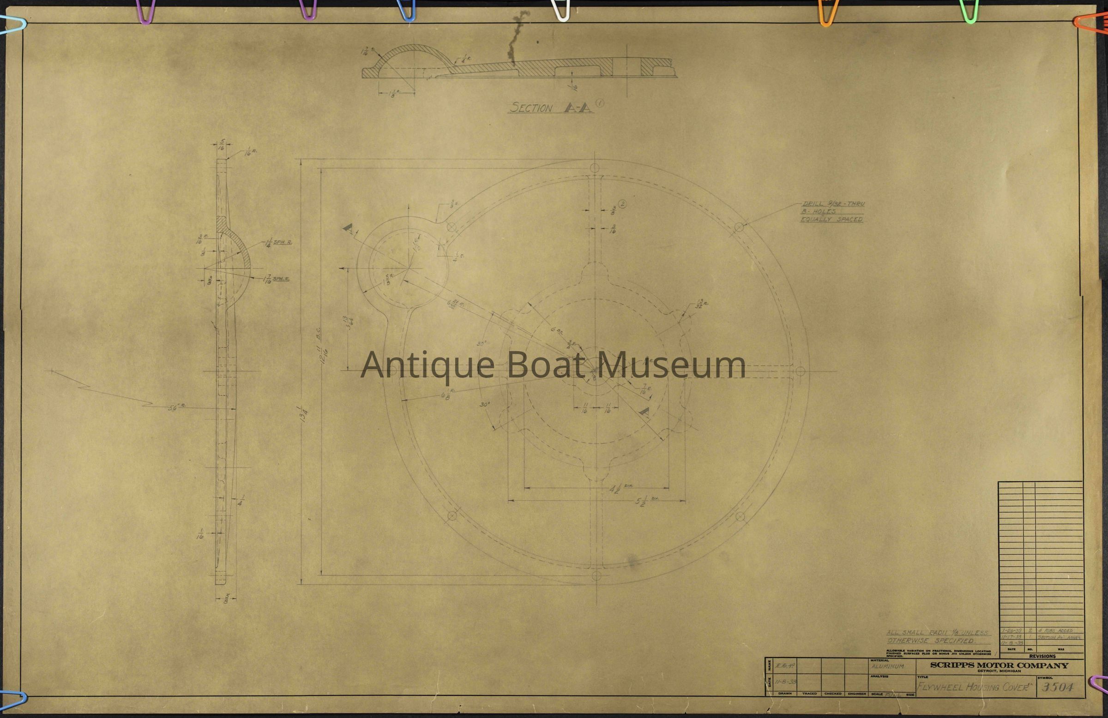Click the Antique Boat Museum watermark text
This screenshot has height=718, width=1108.
(553, 365)
